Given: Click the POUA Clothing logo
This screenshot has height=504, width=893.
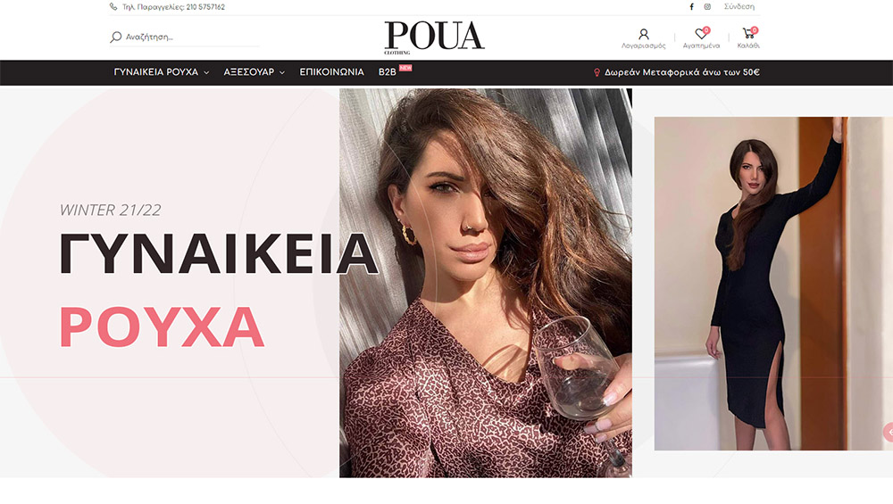Looking at the screenshot, I should 435,37.
